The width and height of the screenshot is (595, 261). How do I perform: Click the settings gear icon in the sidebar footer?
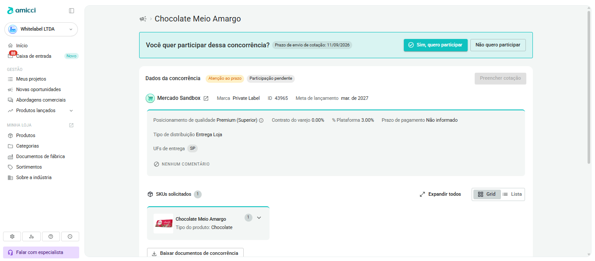click(x=12, y=236)
